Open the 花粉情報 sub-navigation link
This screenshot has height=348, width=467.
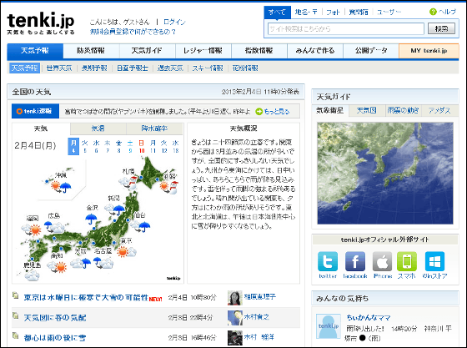coord(245,68)
